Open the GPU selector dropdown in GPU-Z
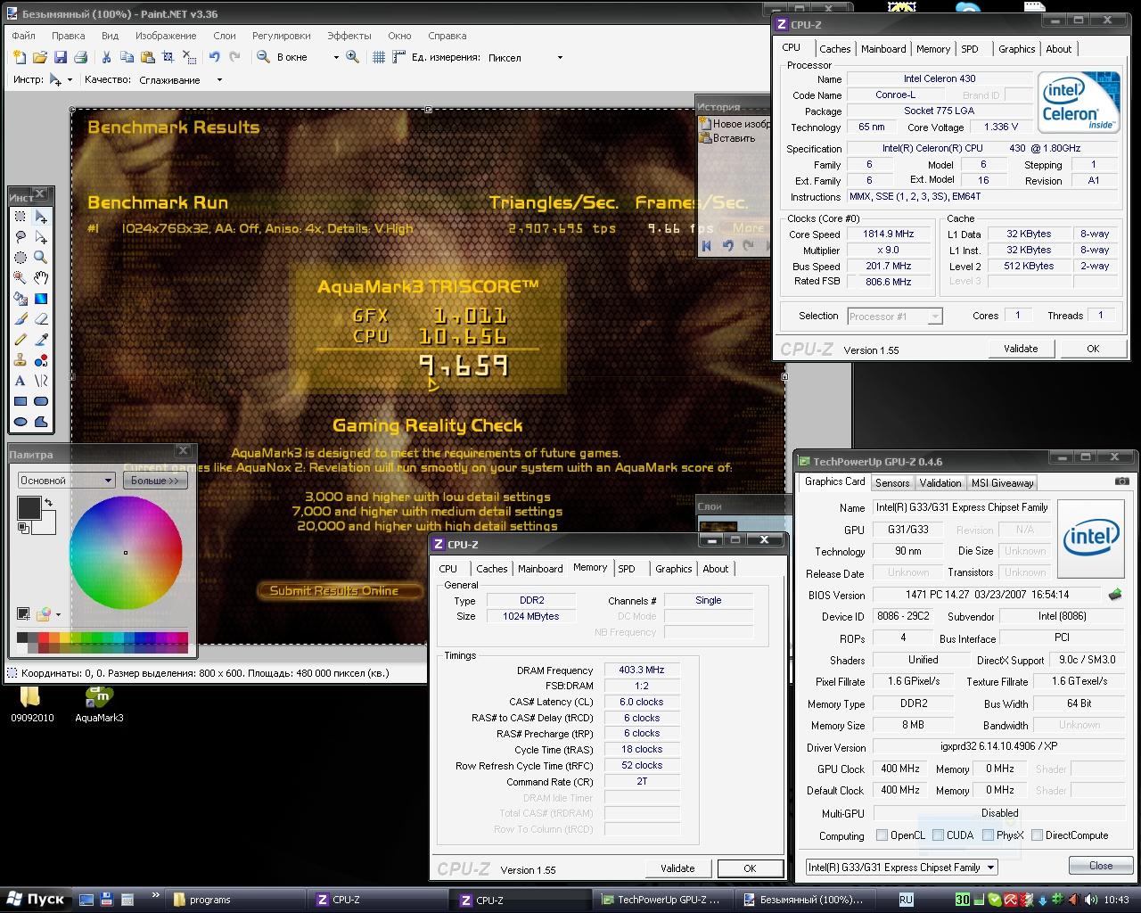The height and width of the screenshot is (913, 1141). (901, 867)
